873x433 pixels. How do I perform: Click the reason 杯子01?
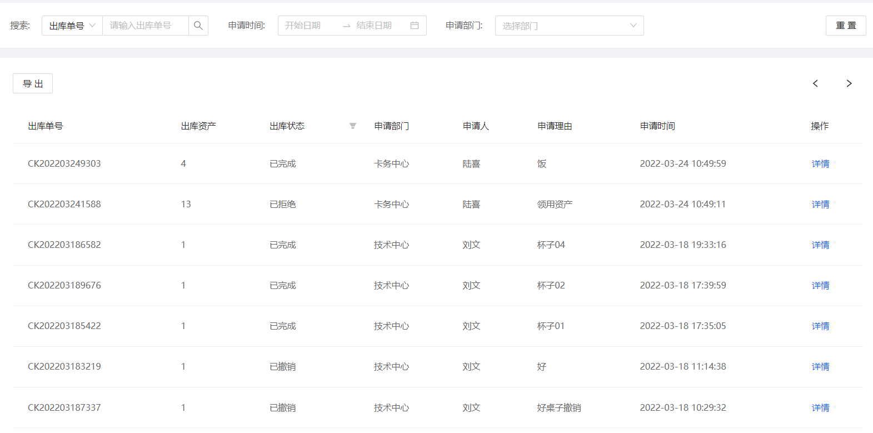[x=551, y=326]
